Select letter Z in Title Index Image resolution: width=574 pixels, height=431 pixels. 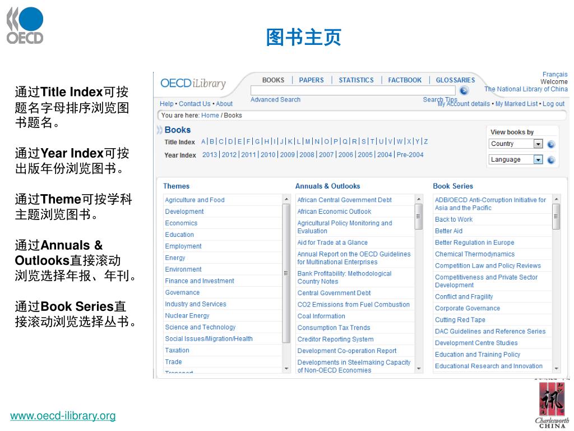[x=426, y=141]
